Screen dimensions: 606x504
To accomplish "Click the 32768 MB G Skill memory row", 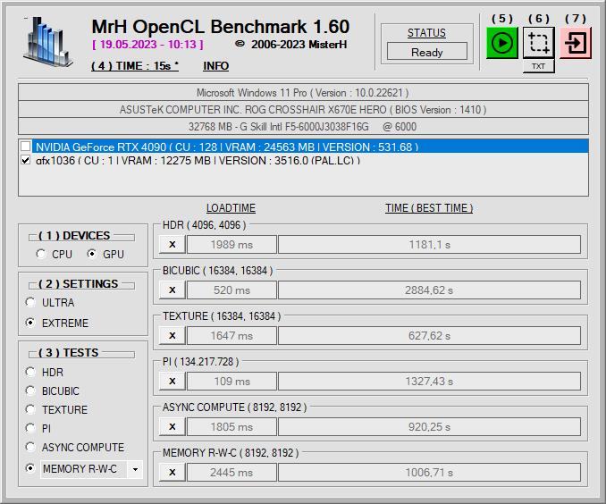I will (303, 127).
